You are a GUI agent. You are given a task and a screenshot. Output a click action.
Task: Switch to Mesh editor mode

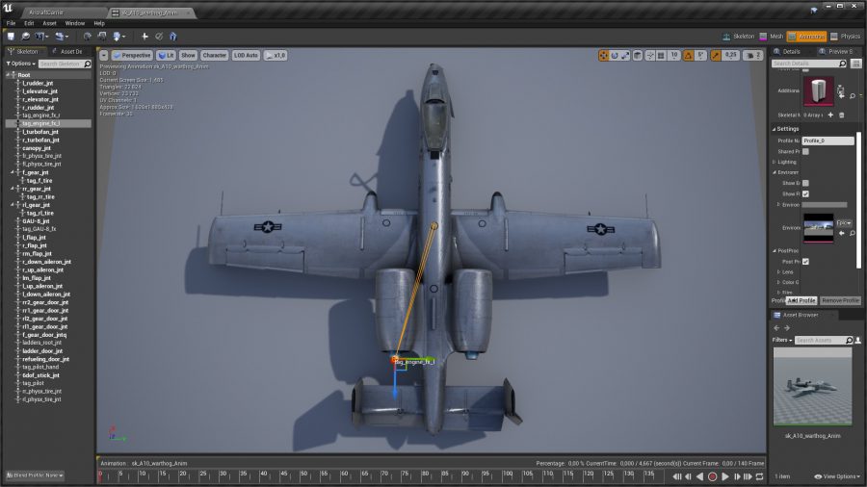[x=772, y=37]
